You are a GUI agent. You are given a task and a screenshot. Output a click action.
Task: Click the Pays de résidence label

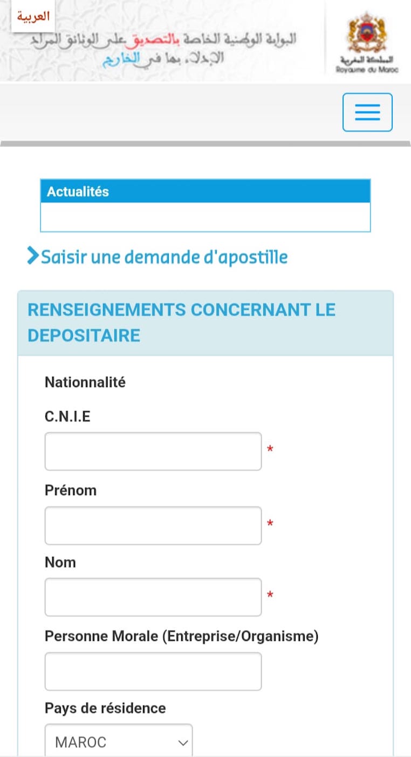pyautogui.click(x=105, y=708)
